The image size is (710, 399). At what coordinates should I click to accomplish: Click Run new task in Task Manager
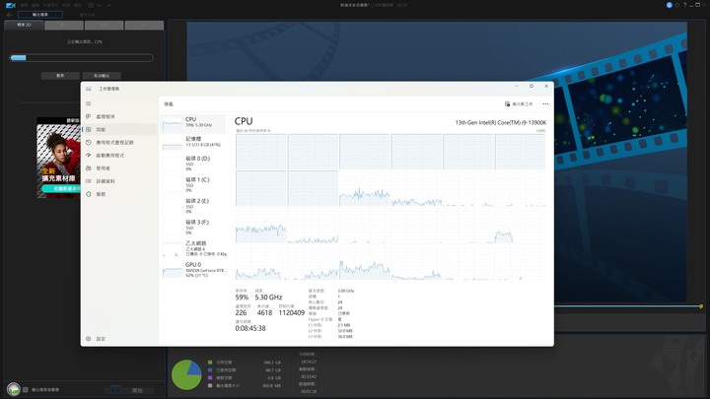519,104
